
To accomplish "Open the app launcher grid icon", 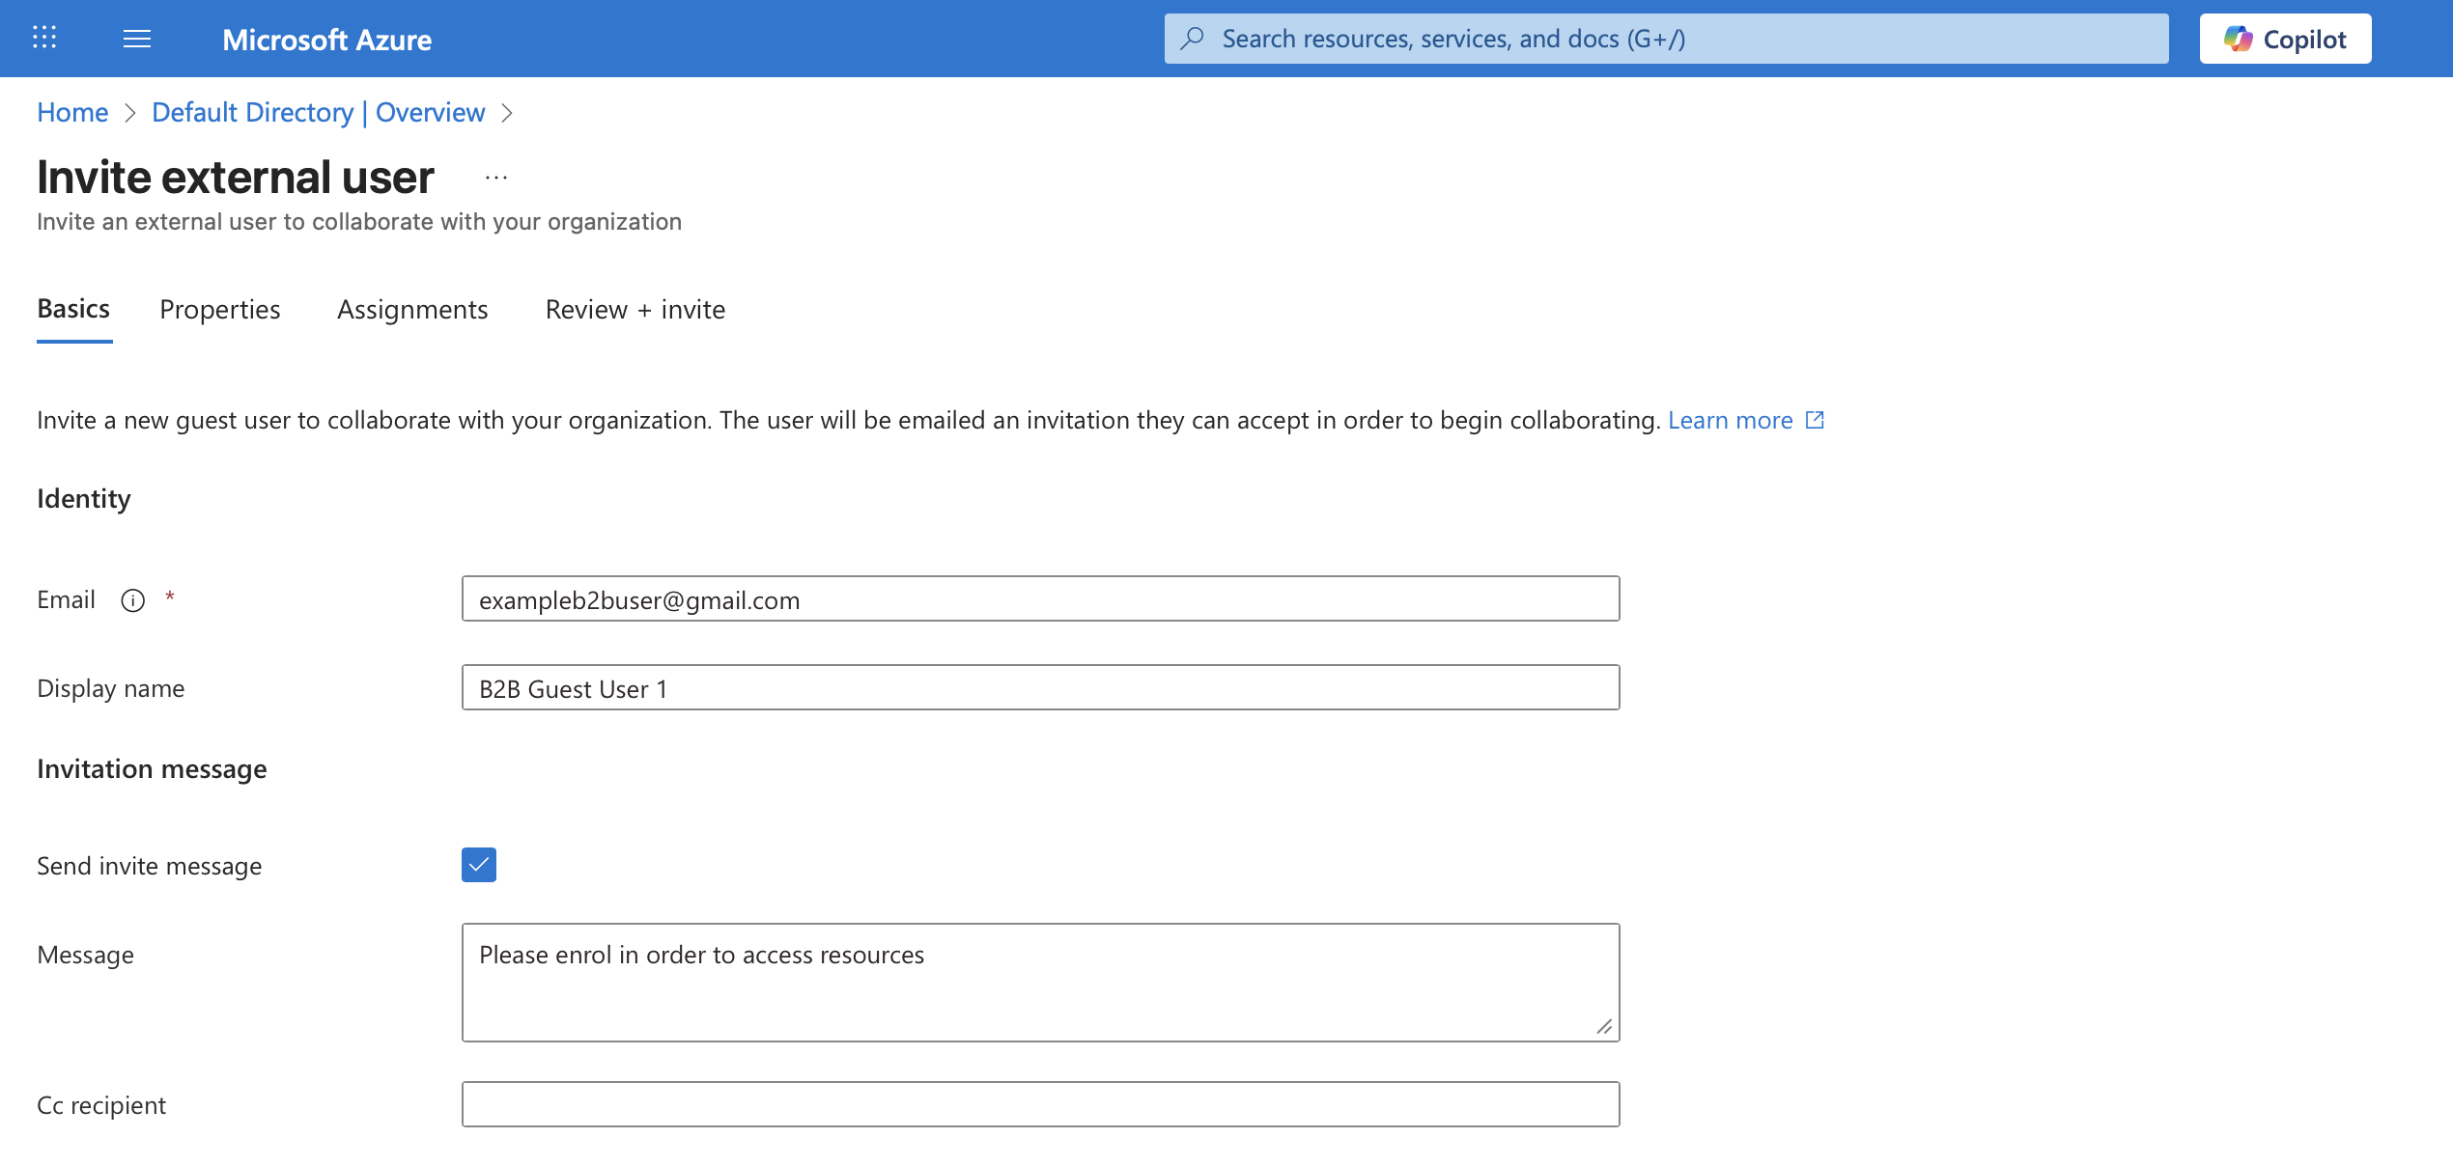I will click(44, 39).
